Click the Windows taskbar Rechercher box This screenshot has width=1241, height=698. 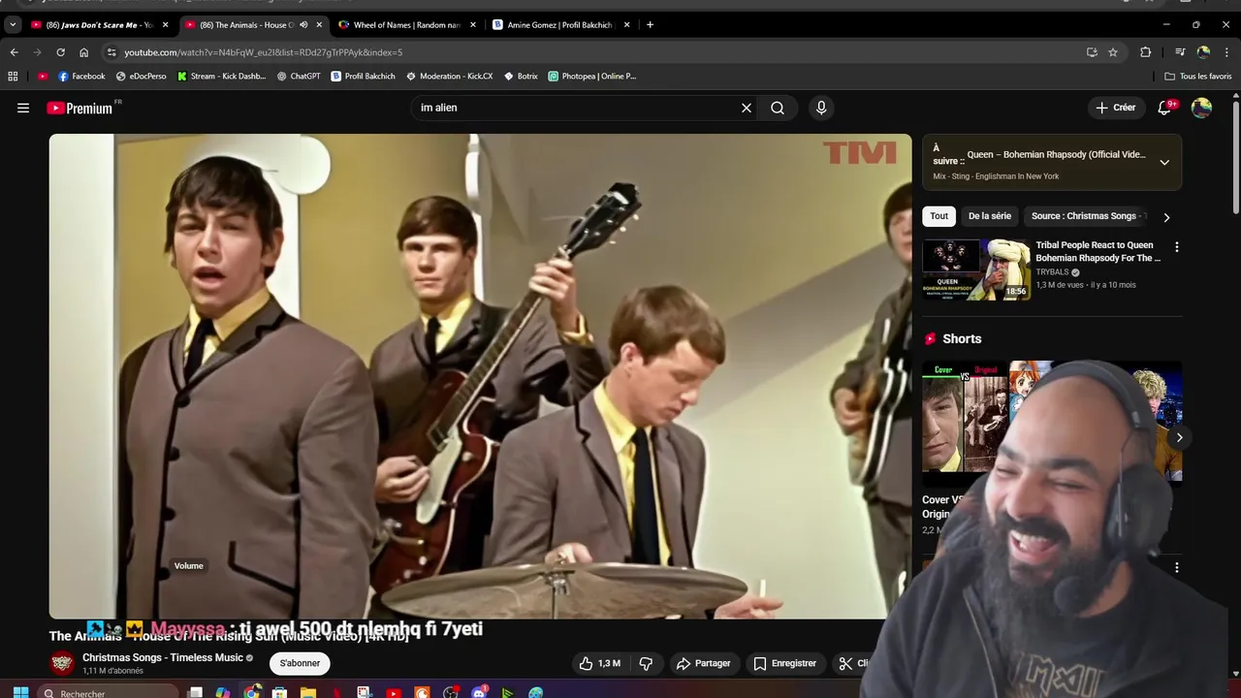109,692
